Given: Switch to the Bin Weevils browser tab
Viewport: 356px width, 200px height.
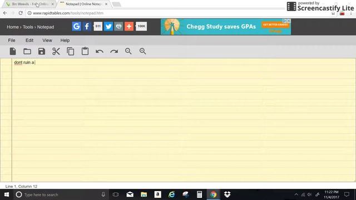Looking at the screenshot, I should (x=29, y=4).
